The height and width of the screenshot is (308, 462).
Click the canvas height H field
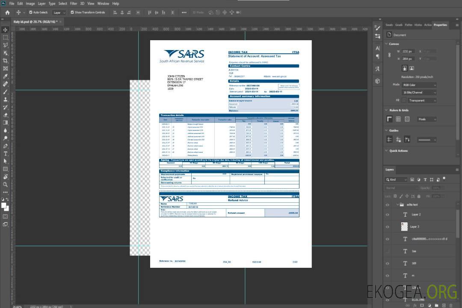[x=408, y=59]
